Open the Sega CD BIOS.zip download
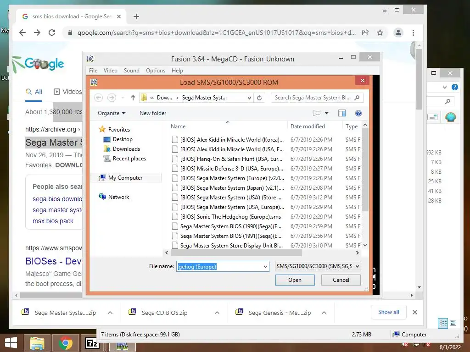The height and width of the screenshot is (352, 470). coord(165,313)
